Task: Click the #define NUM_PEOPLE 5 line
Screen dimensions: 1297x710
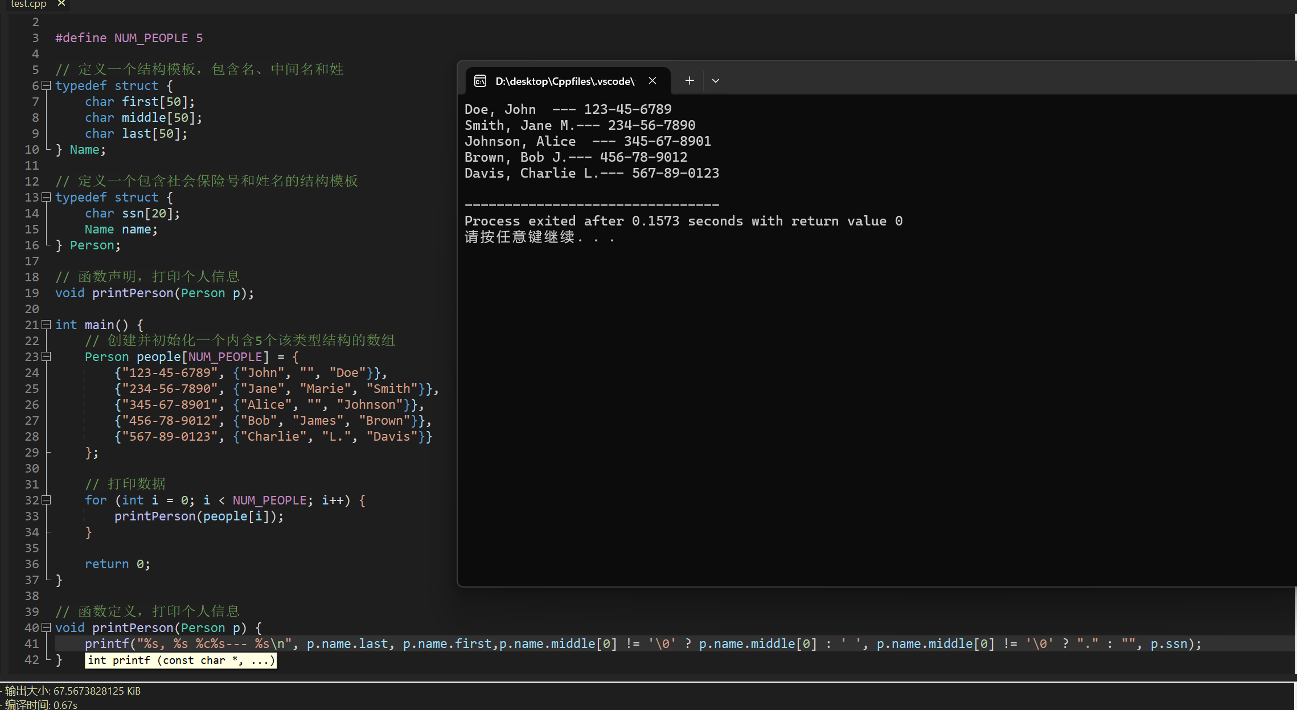Action: (129, 38)
